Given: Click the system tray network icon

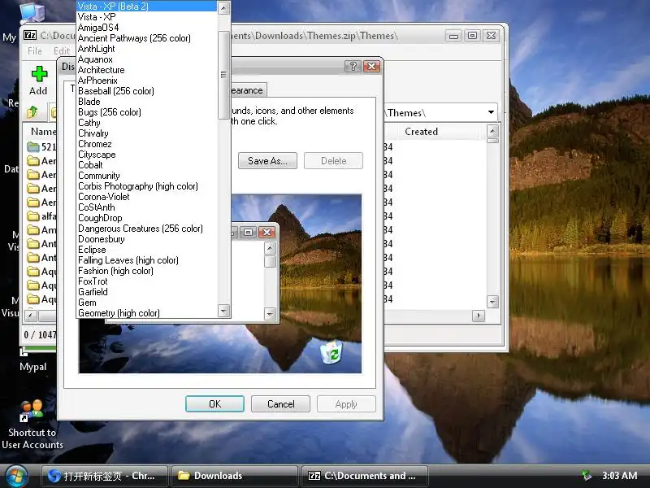Looking at the screenshot, I should 587,475.
